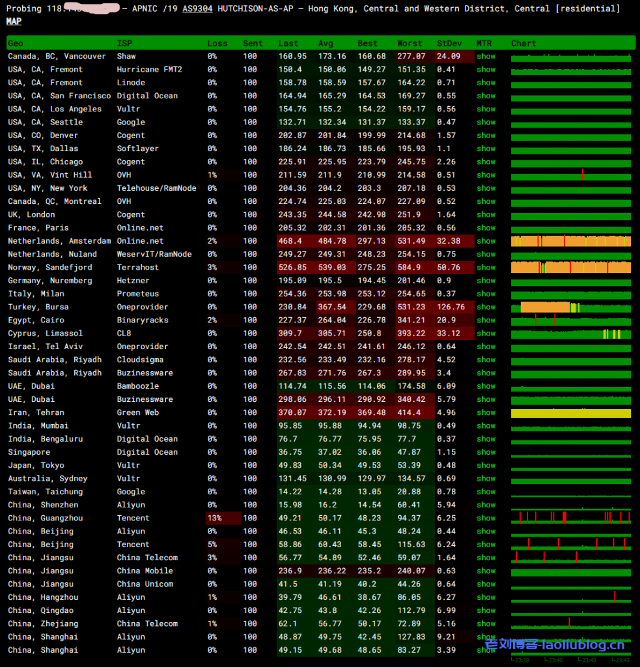
Task: Click the Turkey Bursa latency chart
Action: 570,307
